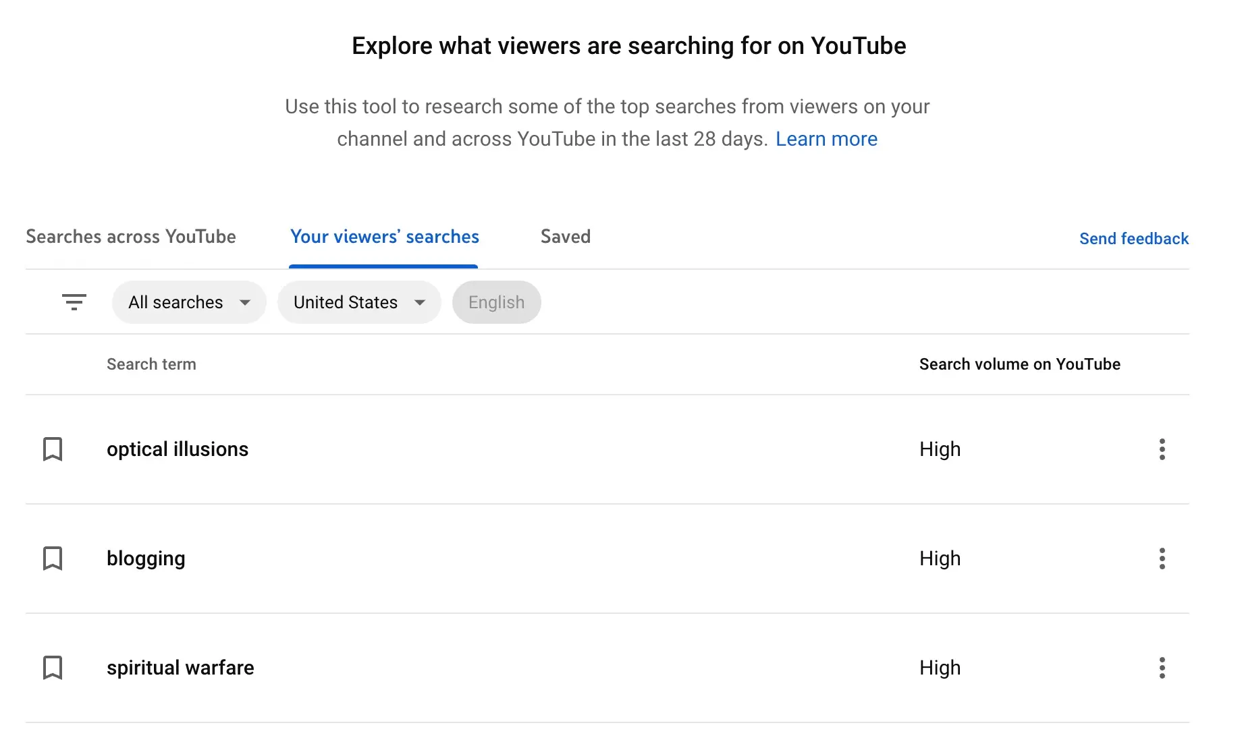Click the optical illusions search term

[x=178, y=449]
